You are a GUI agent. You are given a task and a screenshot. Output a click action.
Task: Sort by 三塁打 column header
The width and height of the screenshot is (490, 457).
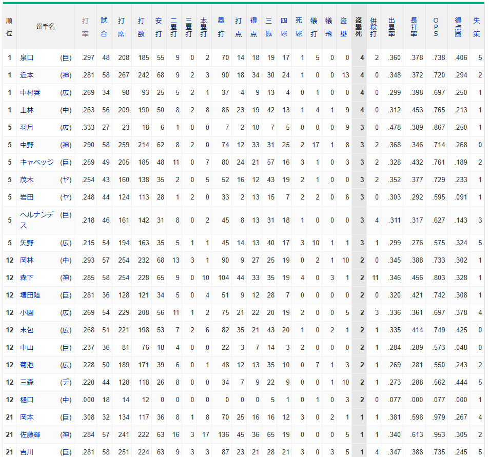point(189,27)
